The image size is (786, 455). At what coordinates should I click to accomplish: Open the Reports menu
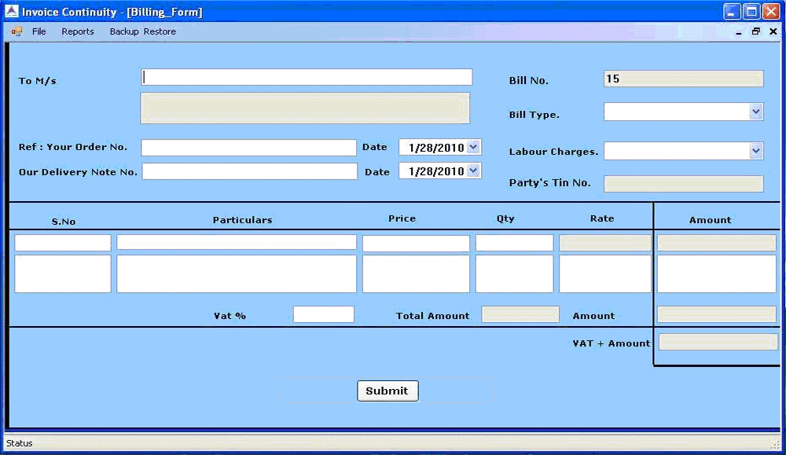click(78, 31)
